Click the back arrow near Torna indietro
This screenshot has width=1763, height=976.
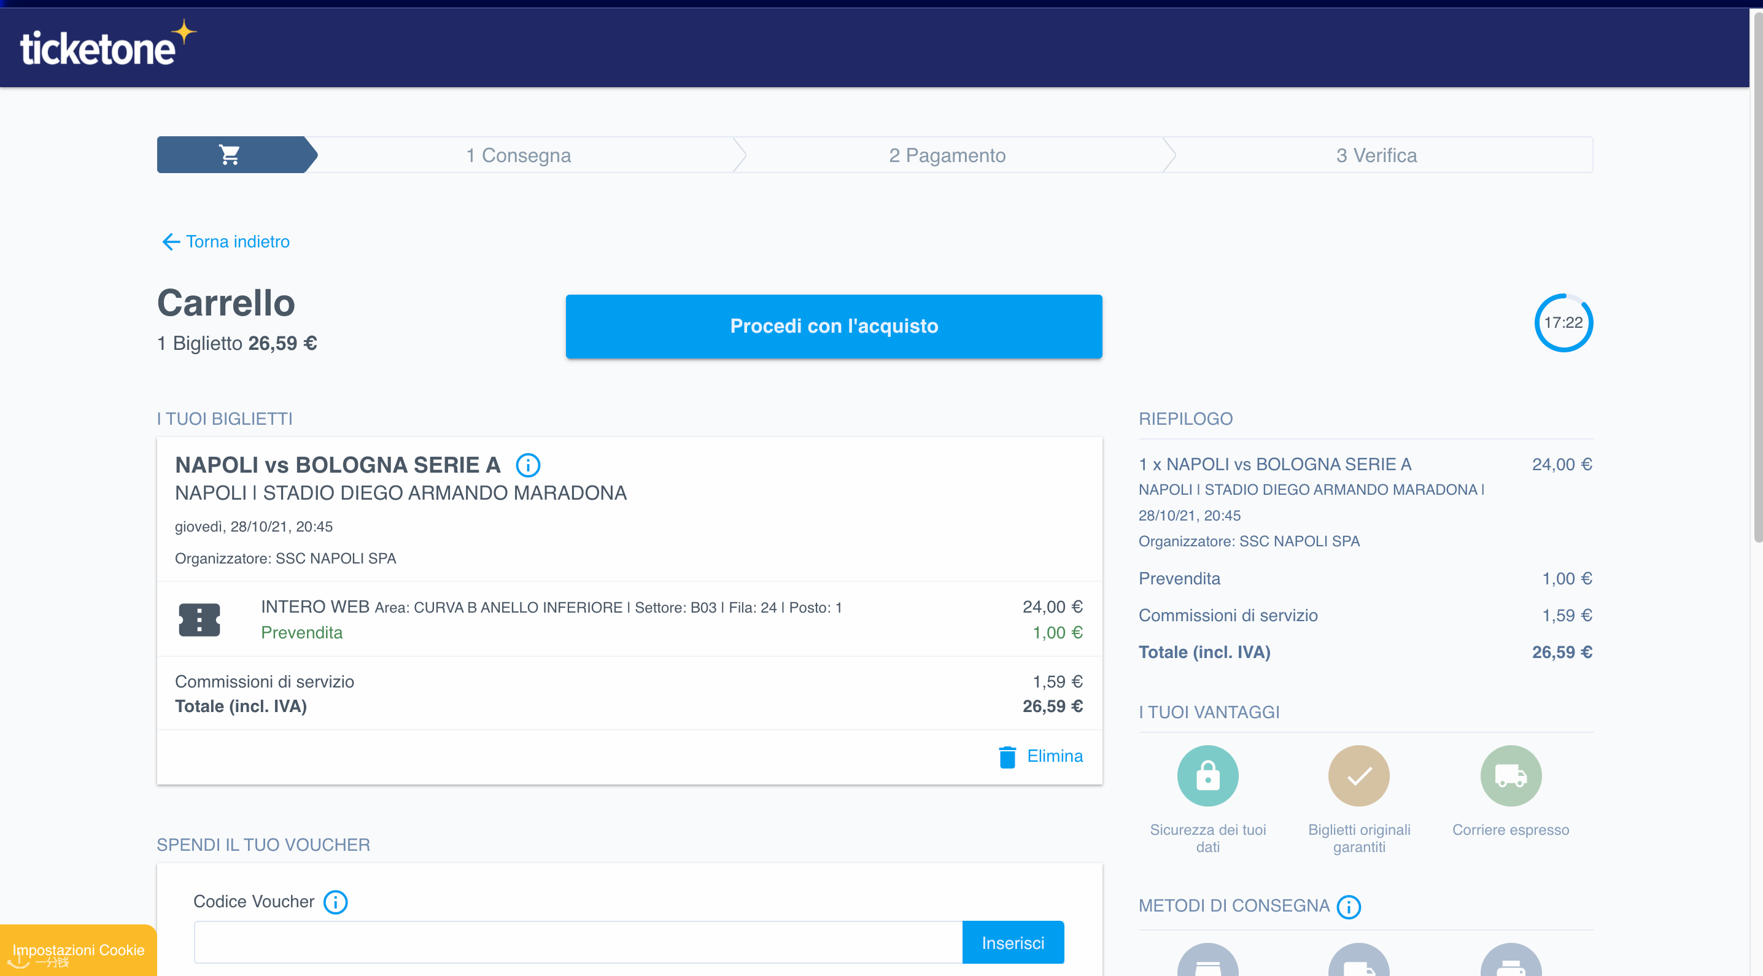coord(171,242)
